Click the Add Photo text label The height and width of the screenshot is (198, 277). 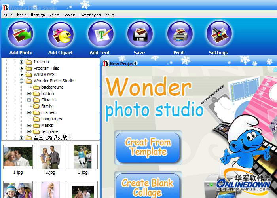(x=21, y=53)
